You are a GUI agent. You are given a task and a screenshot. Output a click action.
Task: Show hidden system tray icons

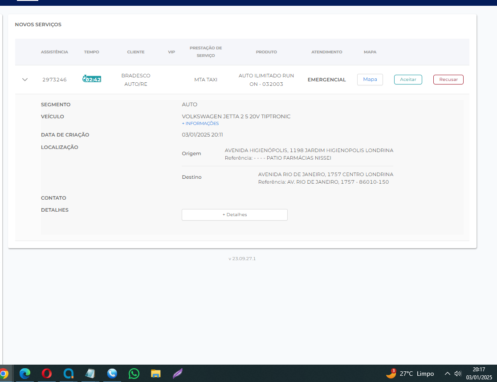(x=448, y=374)
